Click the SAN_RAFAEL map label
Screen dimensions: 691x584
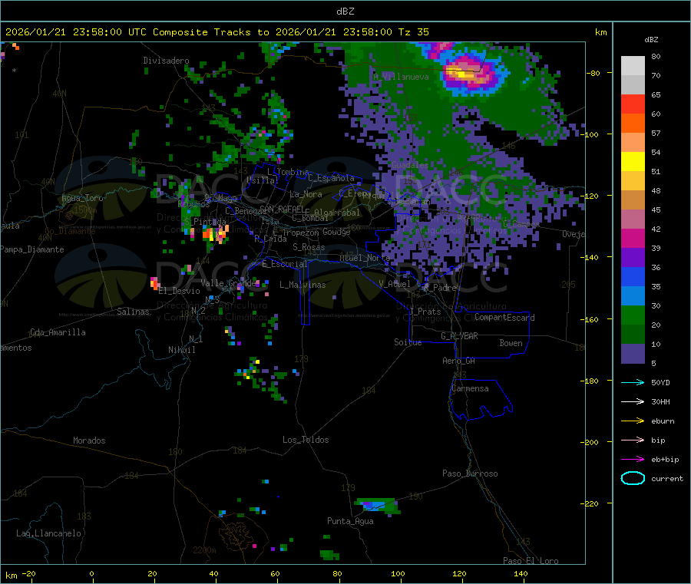[282, 209]
